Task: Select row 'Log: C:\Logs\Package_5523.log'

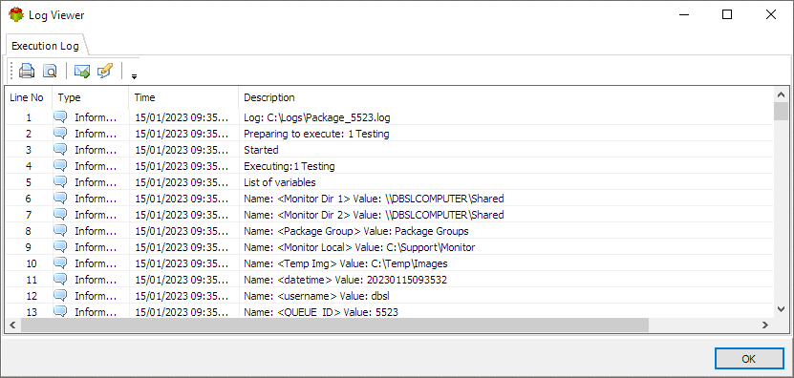Action: click(390, 117)
